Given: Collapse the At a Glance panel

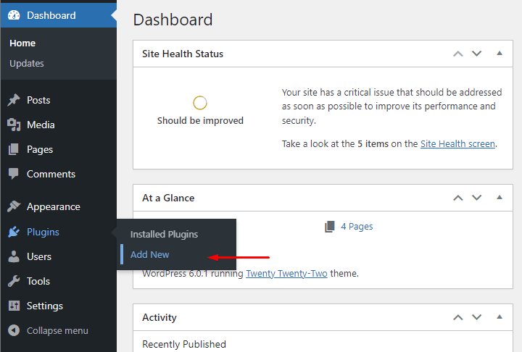Looking at the screenshot, I should (x=500, y=197).
